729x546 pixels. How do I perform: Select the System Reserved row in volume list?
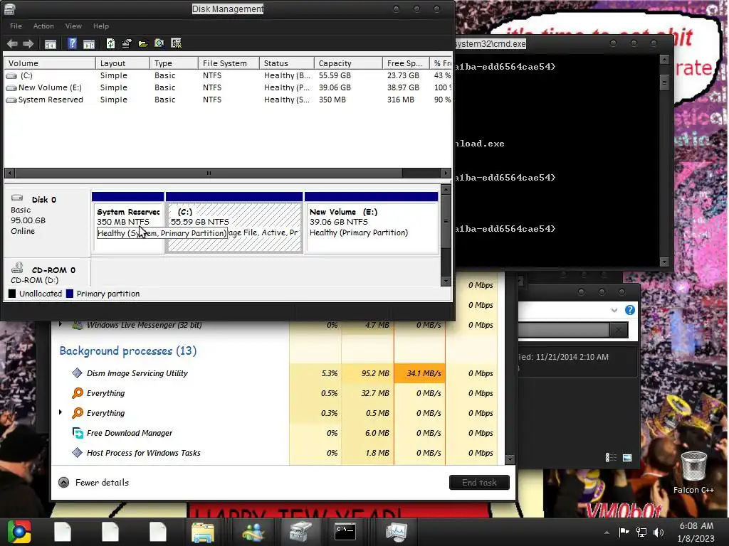click(228, 100)
